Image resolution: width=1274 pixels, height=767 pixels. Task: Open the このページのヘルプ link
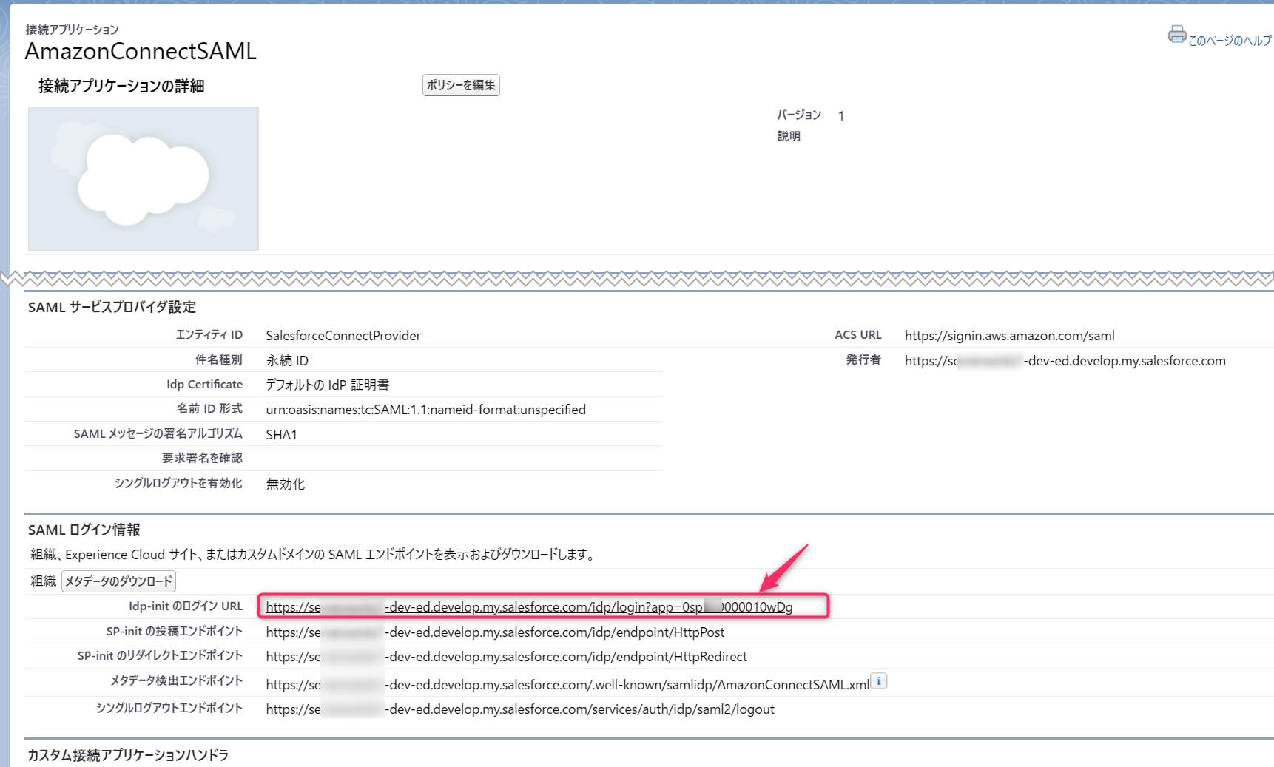[1230, 41]
